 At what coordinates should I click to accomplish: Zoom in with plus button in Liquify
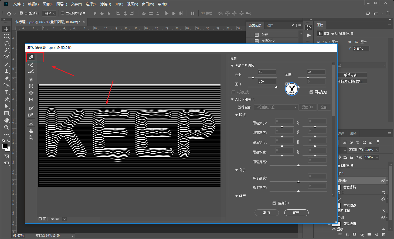[45, 219]
